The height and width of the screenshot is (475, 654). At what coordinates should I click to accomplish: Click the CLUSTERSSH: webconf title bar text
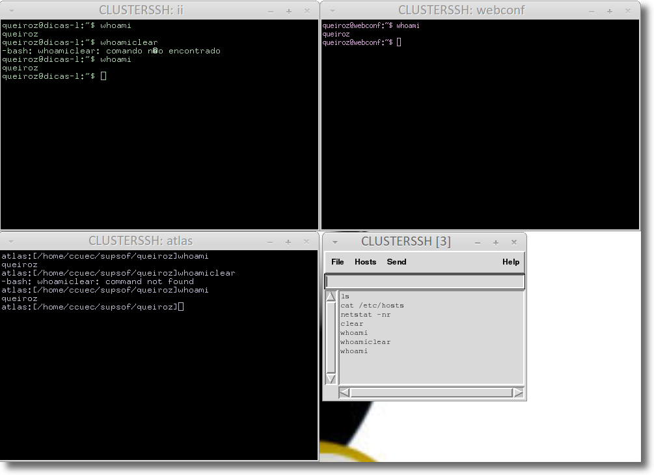pos(461,10)
